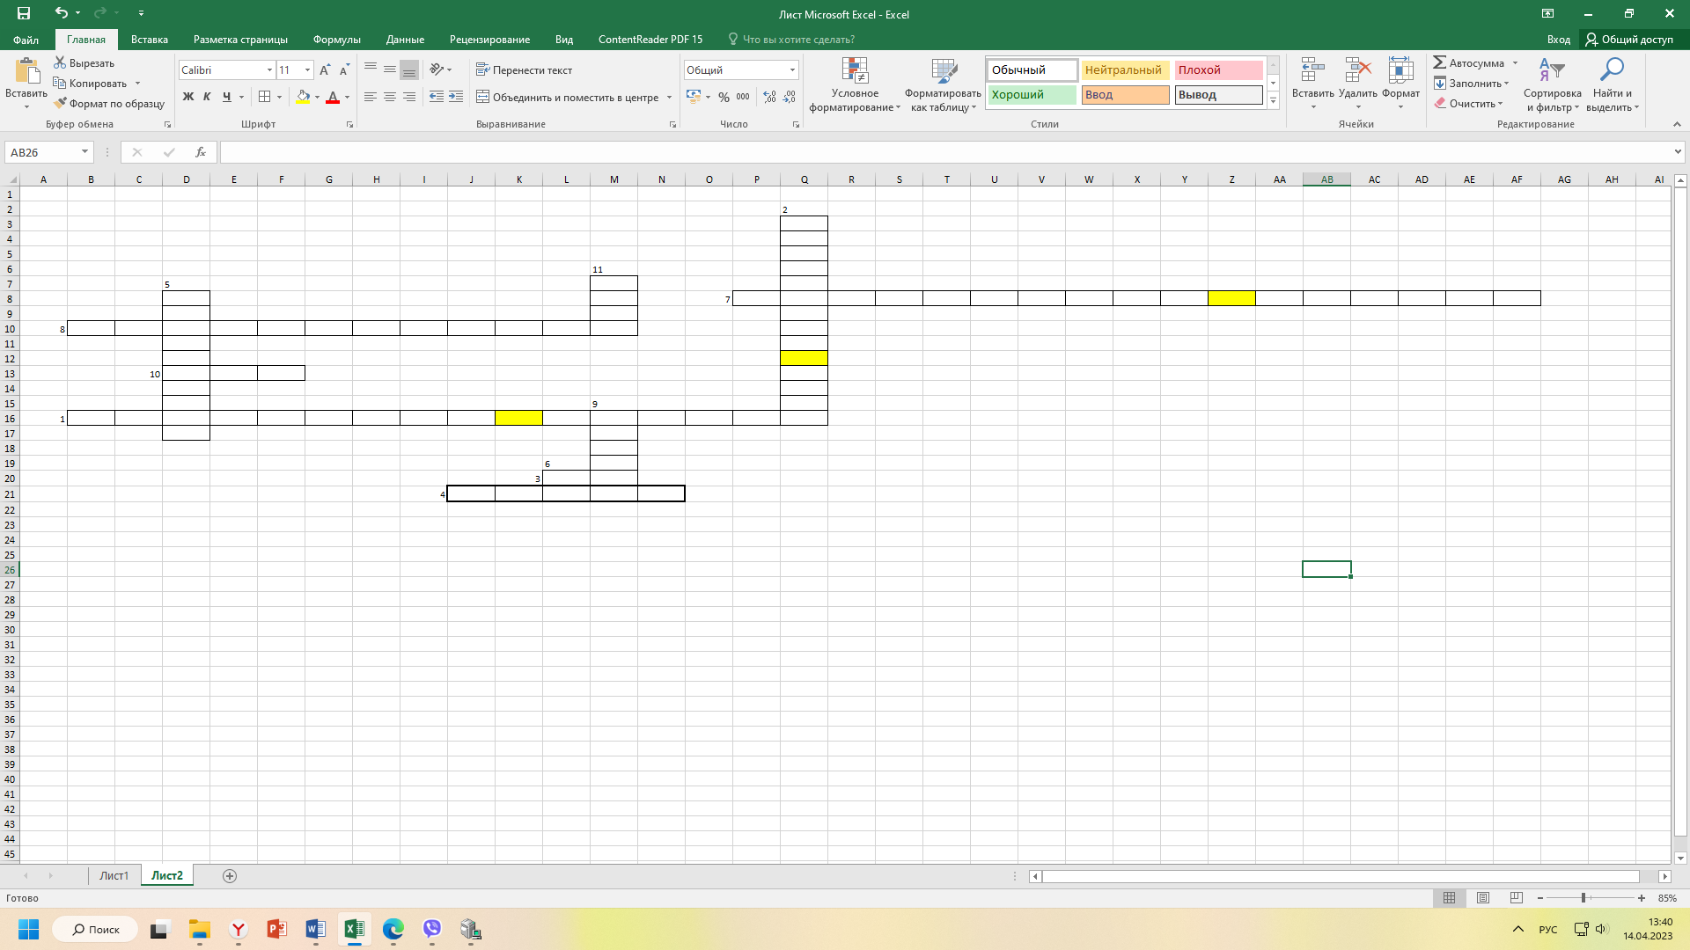The height and width of the screenshot is (950, 1690).
Task: Switch to the Данные tab
Action: 405,40
